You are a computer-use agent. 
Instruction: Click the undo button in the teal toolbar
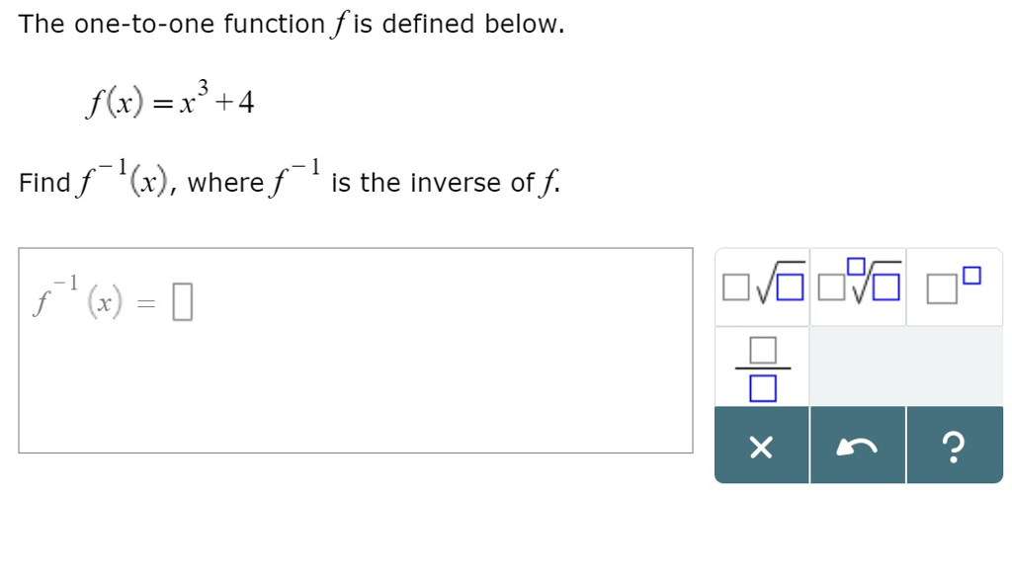pyautogui.click(x=858, y=448)
